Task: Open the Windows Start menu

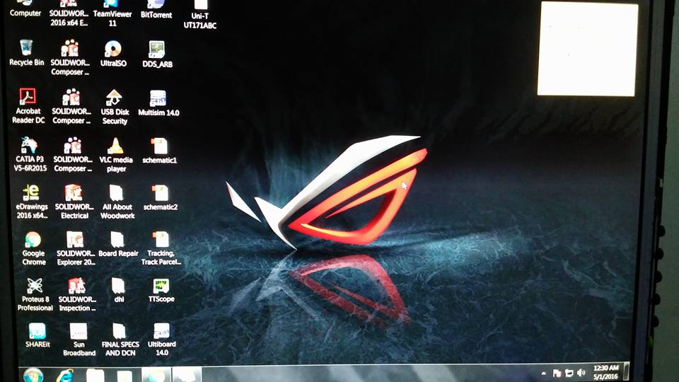Action: pyautogui.click(x=33, y=375)
